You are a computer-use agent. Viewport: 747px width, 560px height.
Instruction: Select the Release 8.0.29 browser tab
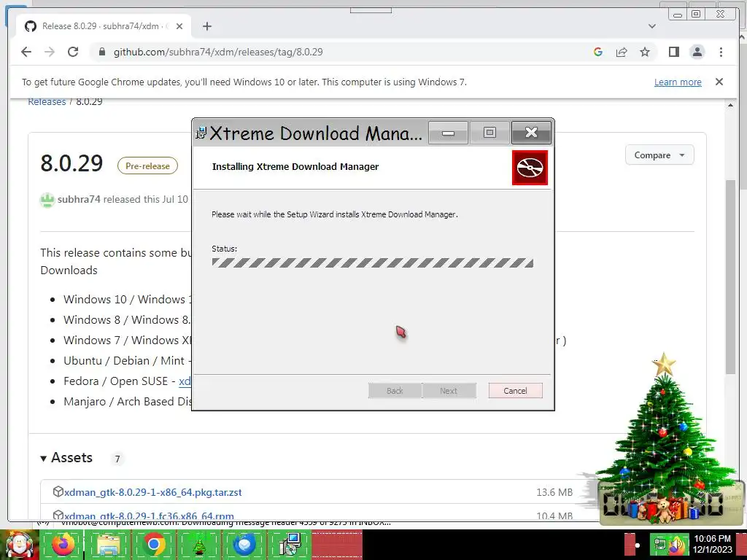[x=104, y=26]
